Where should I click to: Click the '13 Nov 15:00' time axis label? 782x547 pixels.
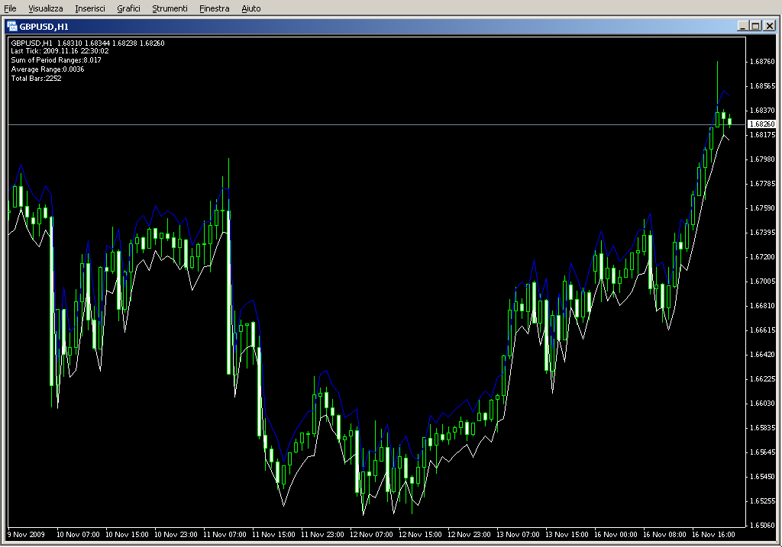(567, 535)
